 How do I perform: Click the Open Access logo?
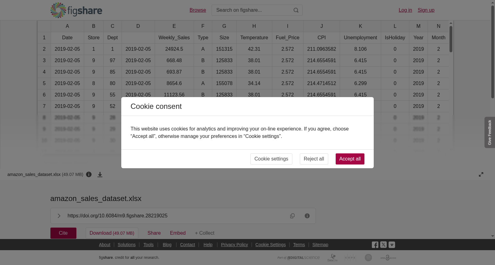point(388,258)
